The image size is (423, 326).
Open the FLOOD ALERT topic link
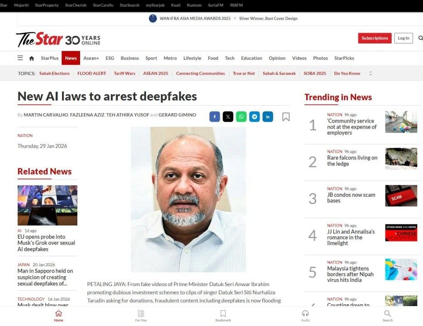(x=92, y=73)
